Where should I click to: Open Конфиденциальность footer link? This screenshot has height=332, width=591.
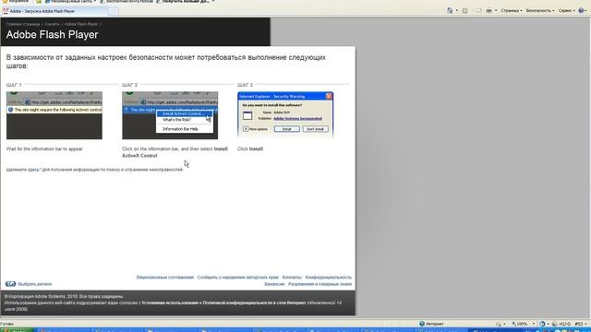tap(329, 278)
